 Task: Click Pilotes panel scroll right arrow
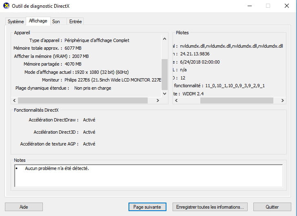282,100
